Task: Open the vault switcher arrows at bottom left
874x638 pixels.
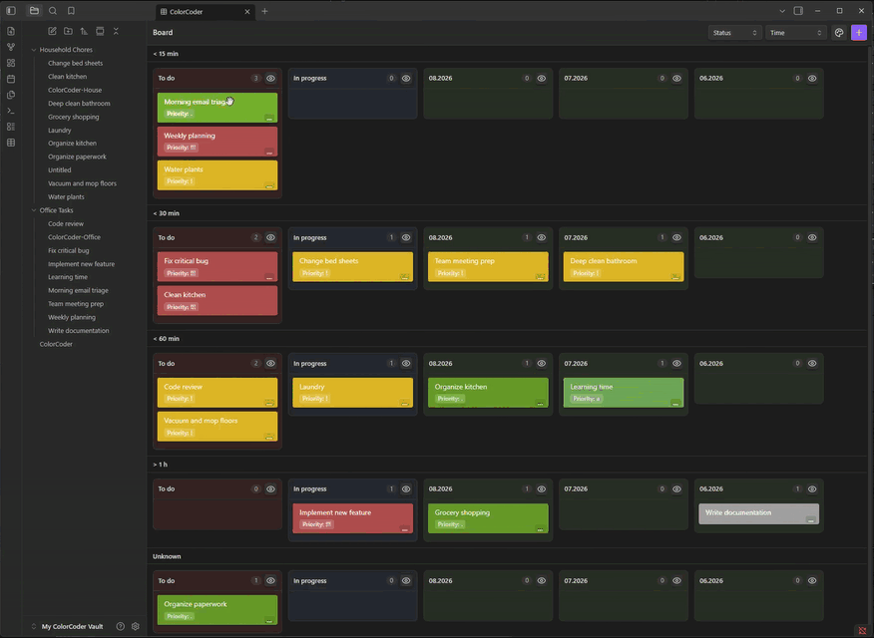Action: coord(34,626)
